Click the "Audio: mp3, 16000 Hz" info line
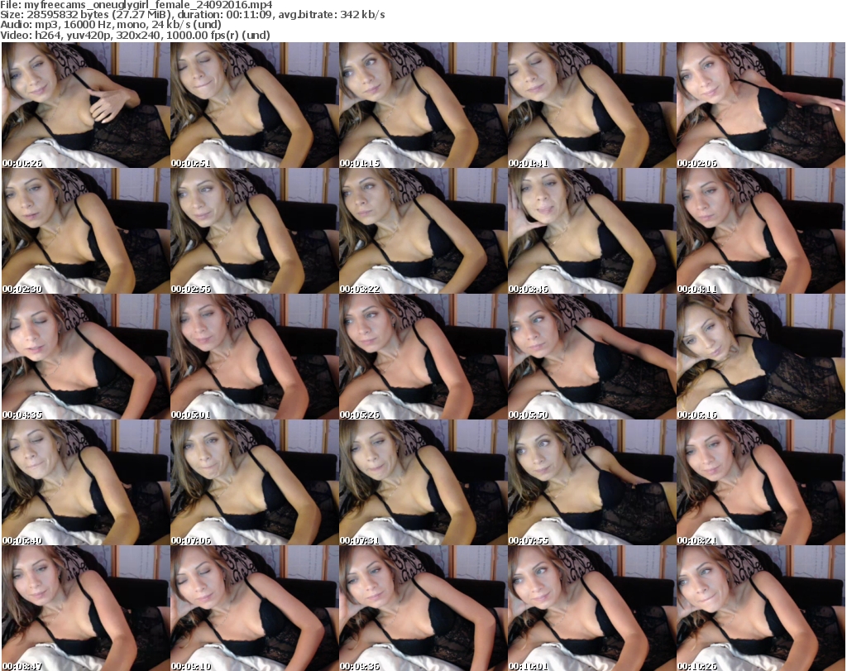 111,25
